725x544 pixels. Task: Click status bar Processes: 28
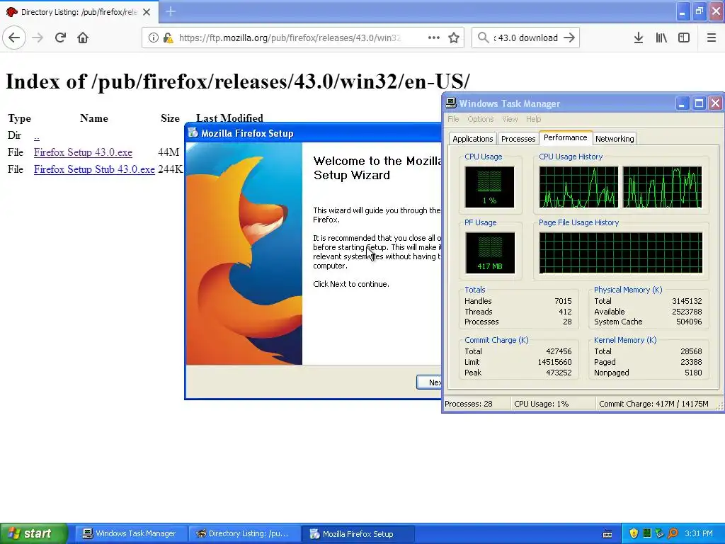[469, 404]
